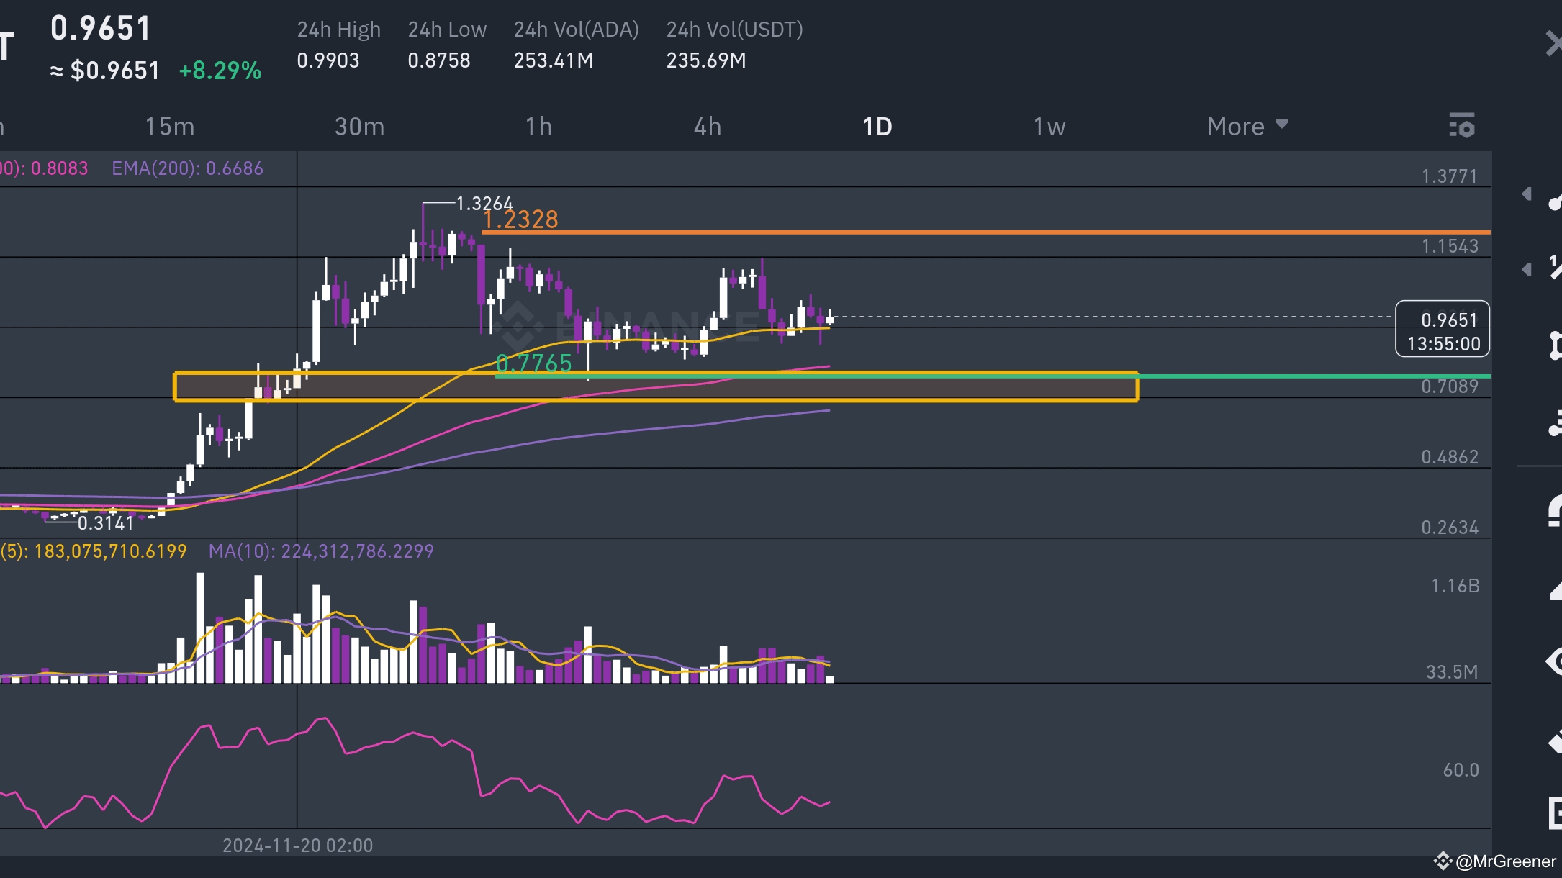Toggle the magnet snap mode icon
Screen dimensions: 1562x878
(x=1555, y=511)
